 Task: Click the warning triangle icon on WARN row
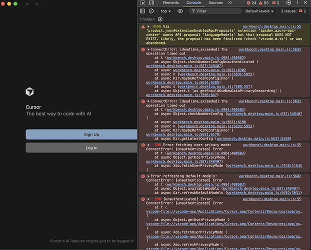tap(143, 26)
